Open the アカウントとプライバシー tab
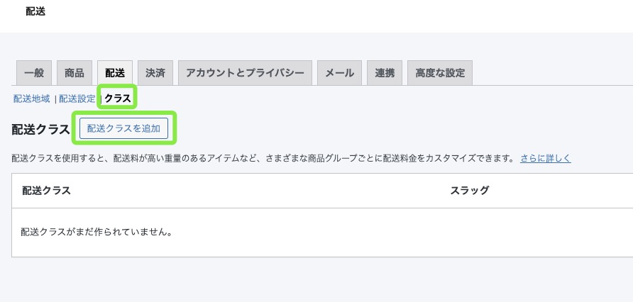The image size is (633, 302). point(245,73)
